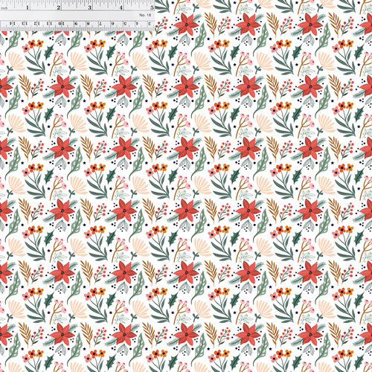Click the 12 centimeter mark on ruler

pyautogui.click(x=37, y=24)
